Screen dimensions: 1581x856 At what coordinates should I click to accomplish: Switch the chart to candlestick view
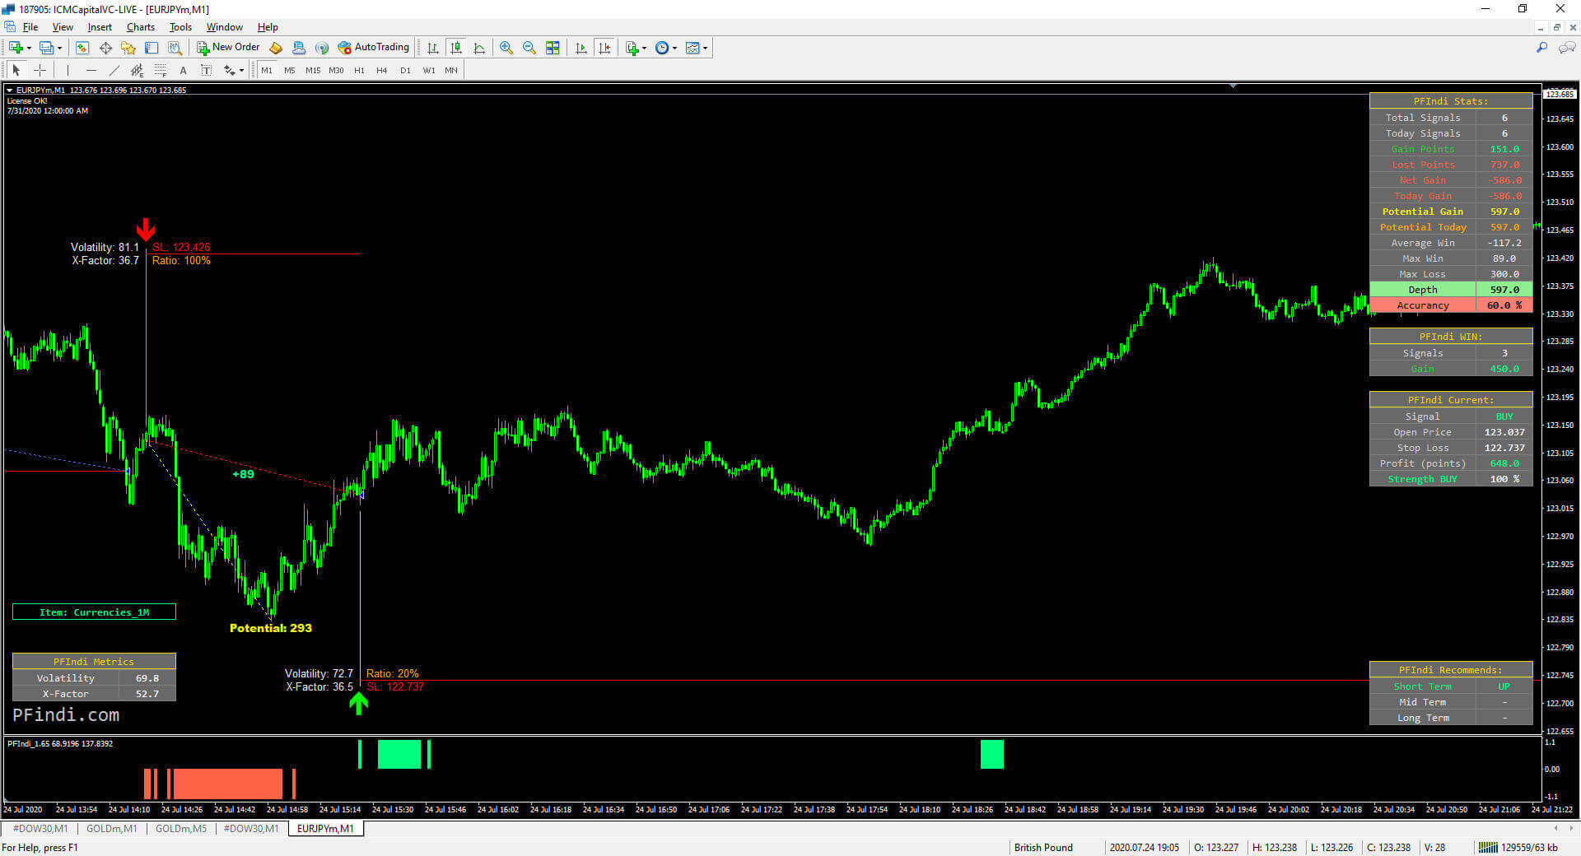[455, 48]
